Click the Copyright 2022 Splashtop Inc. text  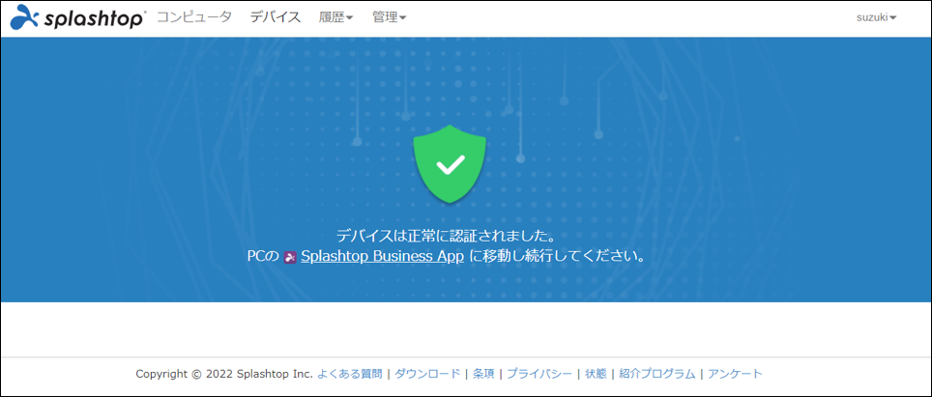[x=224, y=374]
